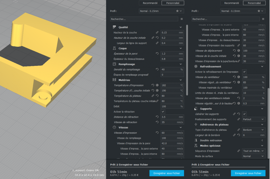The height and width of the screenshot is (179, 270).
Task: Click link icon for Vitesse d'impression des supports
Action: [x=238, y=45]
